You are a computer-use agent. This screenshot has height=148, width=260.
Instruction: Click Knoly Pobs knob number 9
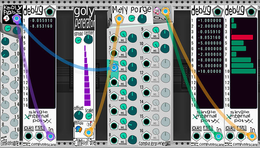coord(14,47)
